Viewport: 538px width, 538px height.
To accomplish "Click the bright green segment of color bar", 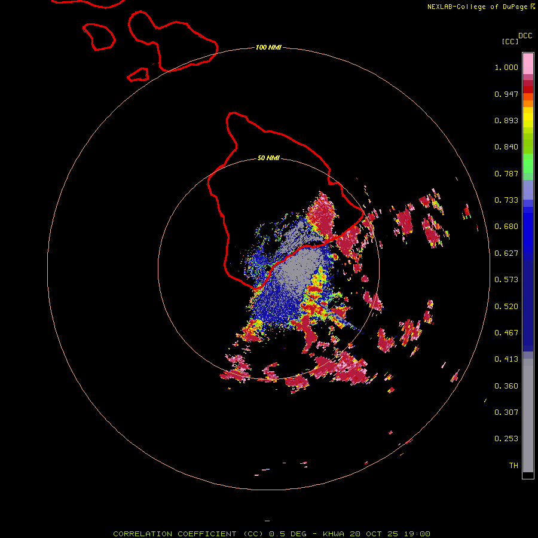I will (528, 163).
